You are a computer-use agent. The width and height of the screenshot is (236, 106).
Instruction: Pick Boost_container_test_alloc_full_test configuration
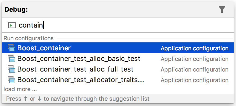75,69
